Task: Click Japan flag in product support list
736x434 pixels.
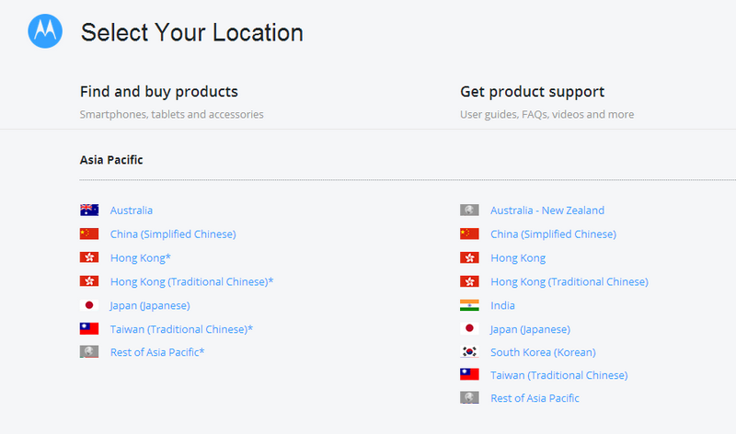Action: coord(469,328)
